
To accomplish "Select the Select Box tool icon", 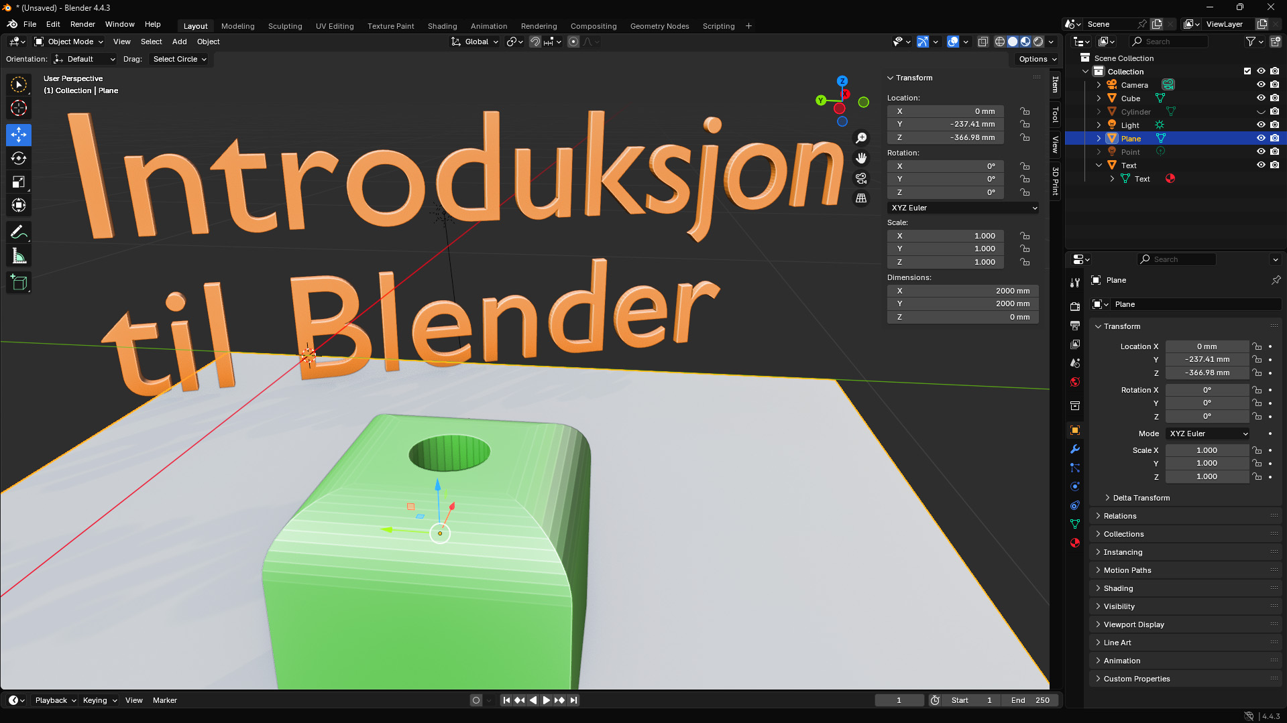I will point(19,84).
